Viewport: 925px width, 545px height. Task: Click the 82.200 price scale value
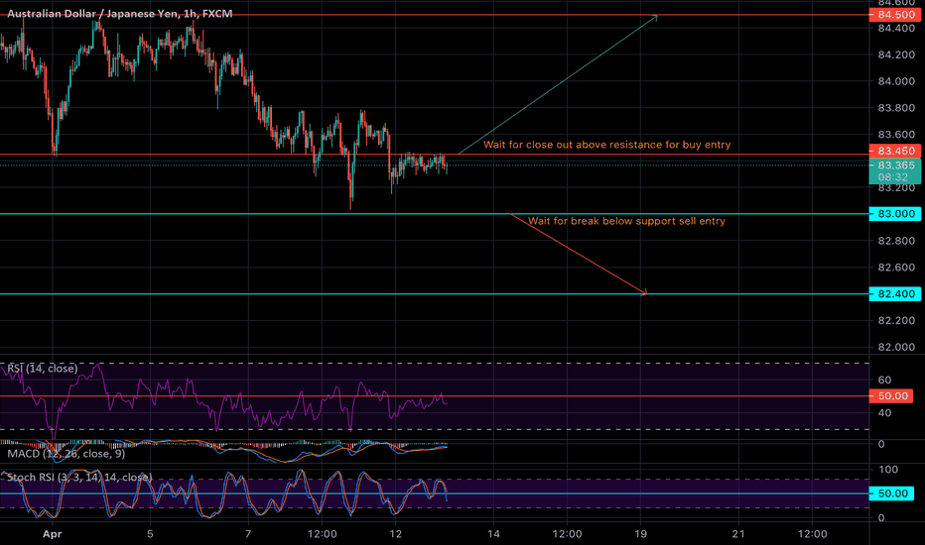tap(896, 320)
